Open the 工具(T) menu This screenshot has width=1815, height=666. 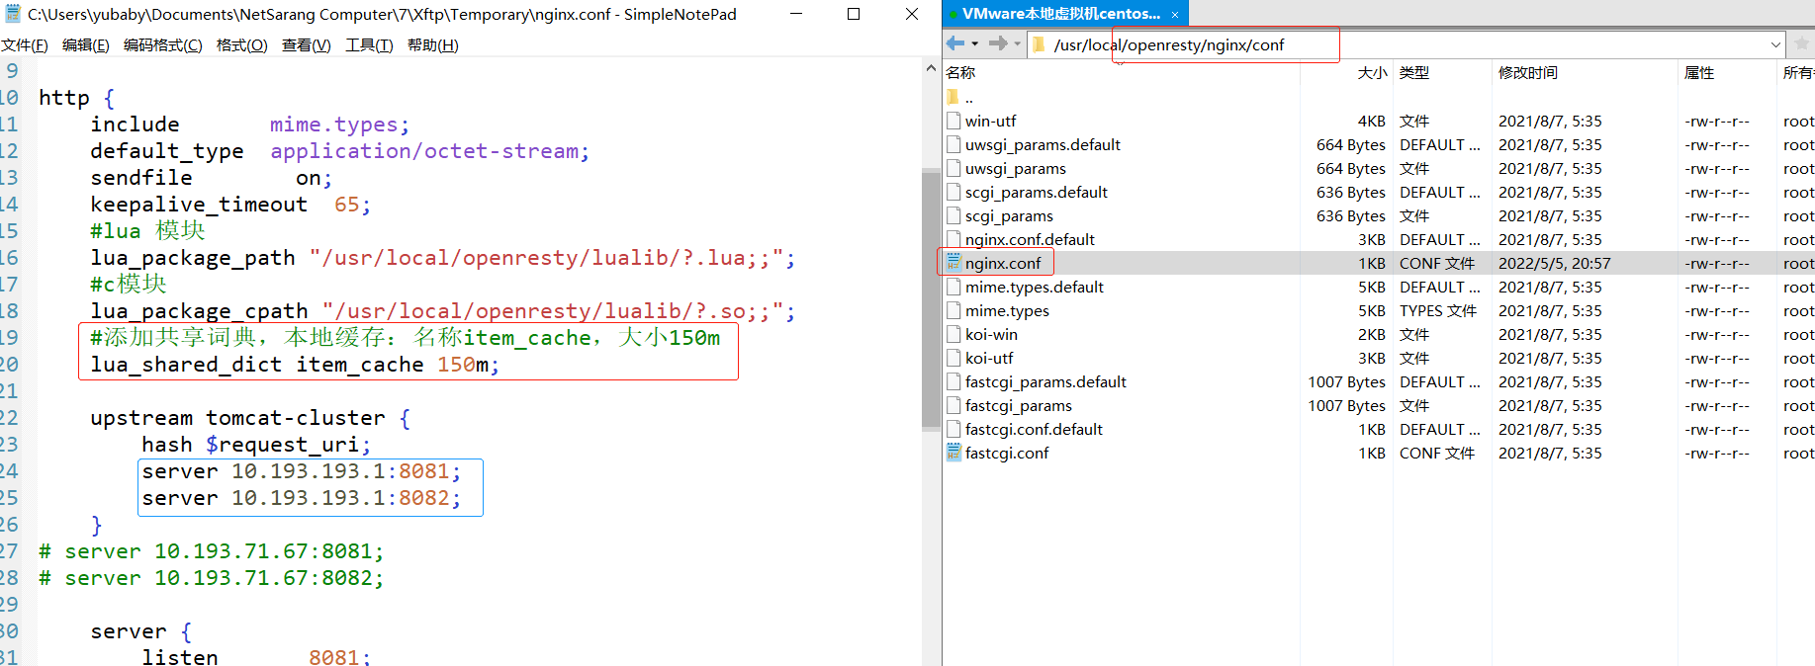click(x=369, y=45)
